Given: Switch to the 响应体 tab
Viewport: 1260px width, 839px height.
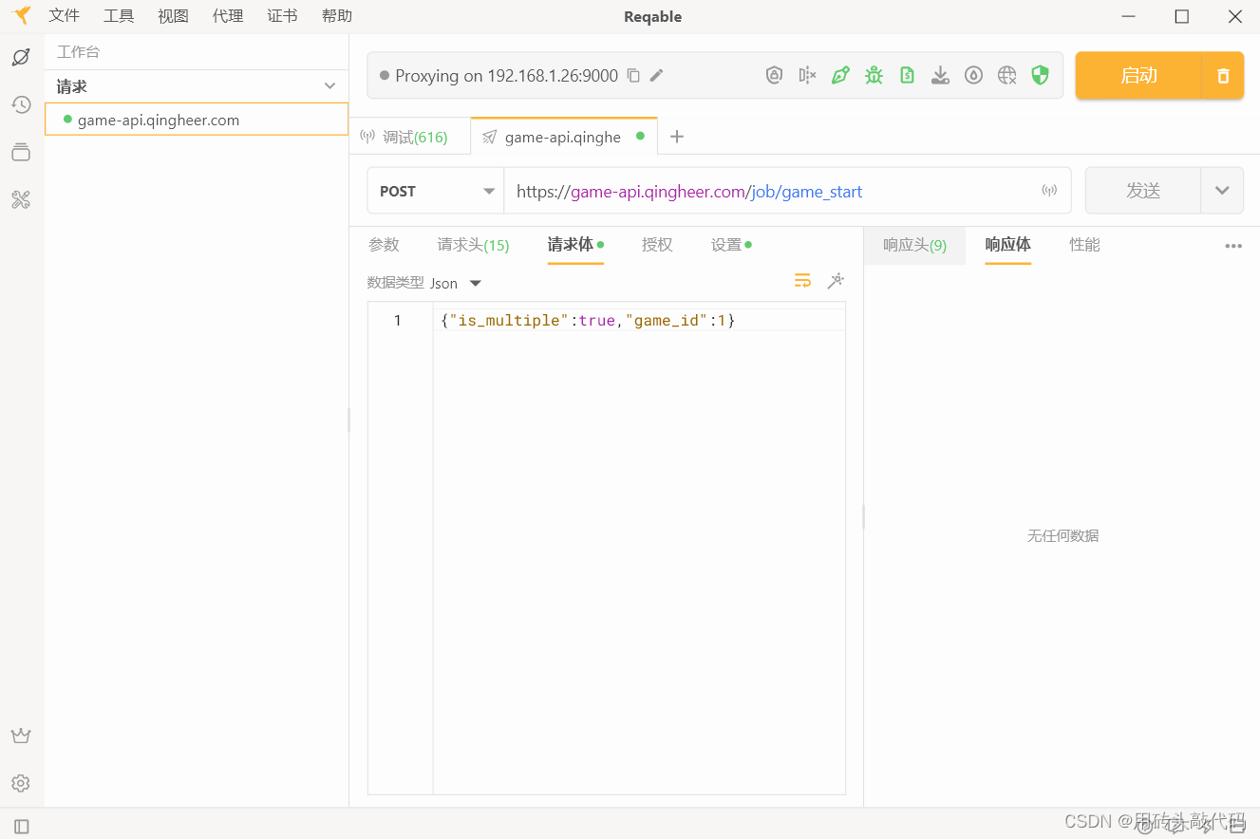Looking at the screenshot, I should [x=1007, y=245].
